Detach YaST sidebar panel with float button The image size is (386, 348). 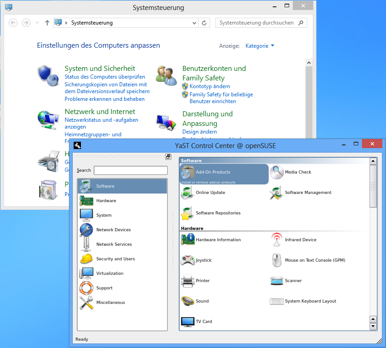168,157
